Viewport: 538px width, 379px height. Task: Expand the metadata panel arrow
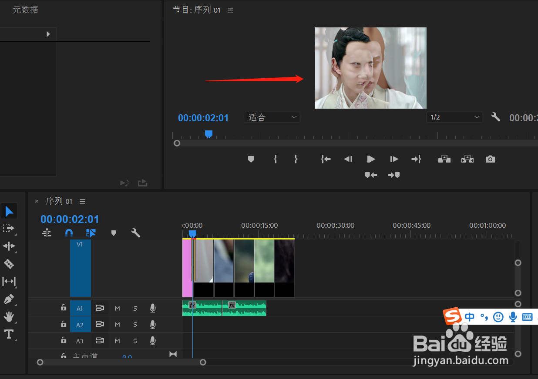pos(48,34)
